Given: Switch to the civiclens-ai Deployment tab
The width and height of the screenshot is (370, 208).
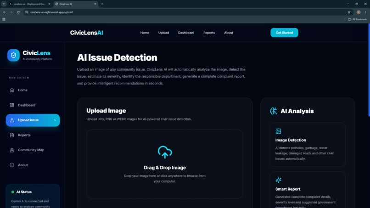Looking at the screenshot, I should pyautogui.click(x=28, y=4).
